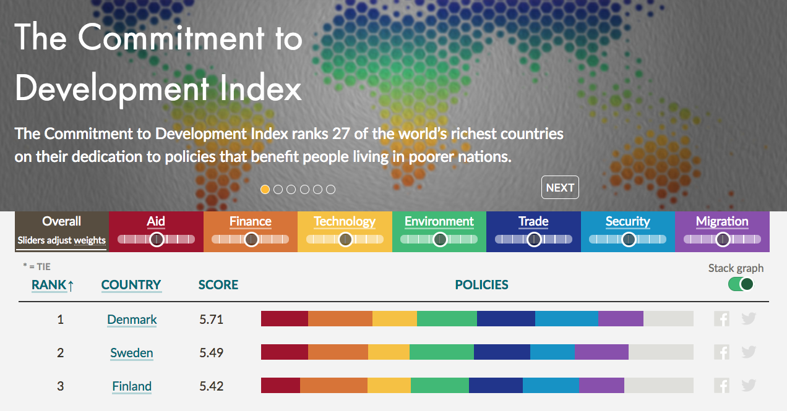
Task: Click the NEXT button on the banner
Action: 560,187
